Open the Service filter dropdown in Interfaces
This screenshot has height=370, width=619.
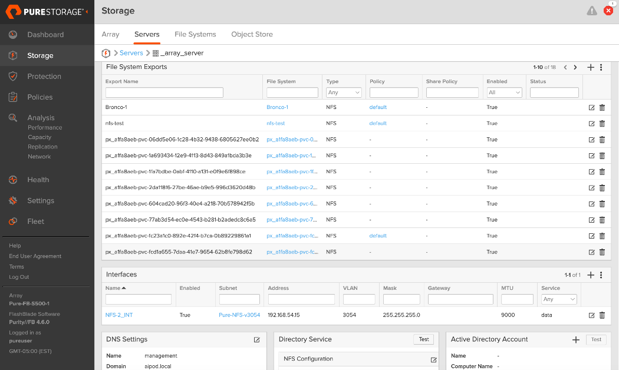(x=559, y=299)
